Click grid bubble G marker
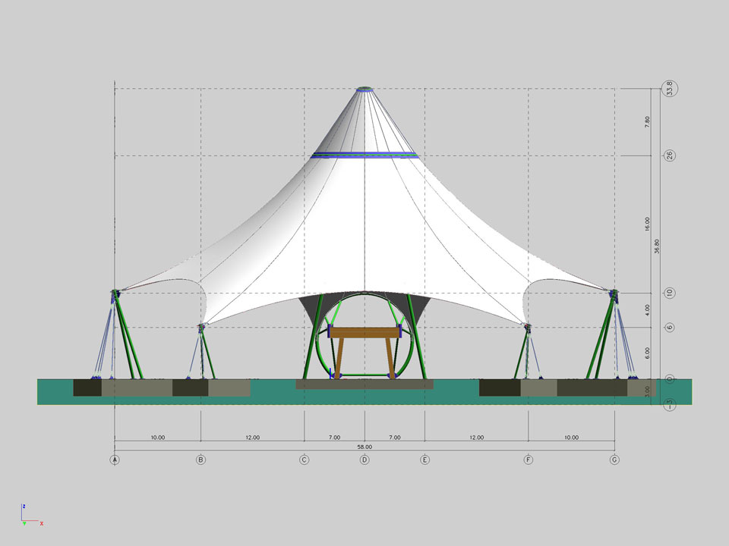This screenshot has height=546, width=729. tap(614, 460)
